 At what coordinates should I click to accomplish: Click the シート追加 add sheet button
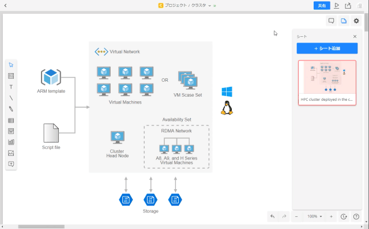click(327, 48)
